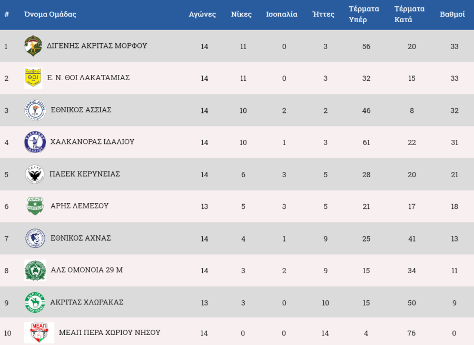The image size is (474, 345).
Task: Open team name ΔΙΓΕΝΗΣ ΑΚΡΙΤΑΣ ΜΟΡΦΟΥ
Action: [x=97, y=46]
